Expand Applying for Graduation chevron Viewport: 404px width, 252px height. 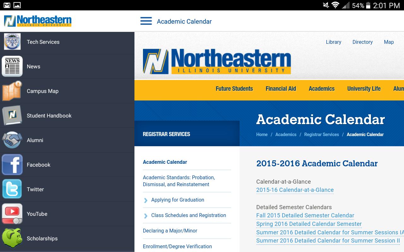click(x=146, y=200)
